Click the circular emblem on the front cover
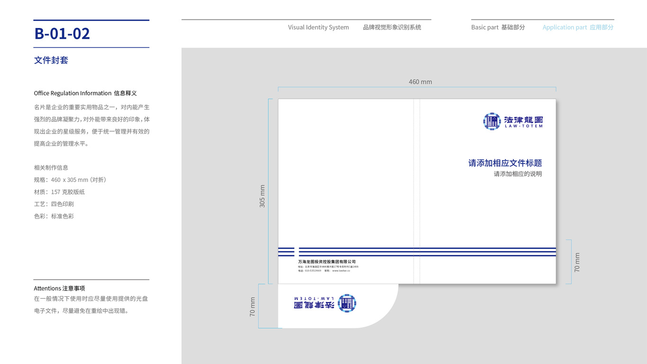647x364 pixels. [492, 121]
